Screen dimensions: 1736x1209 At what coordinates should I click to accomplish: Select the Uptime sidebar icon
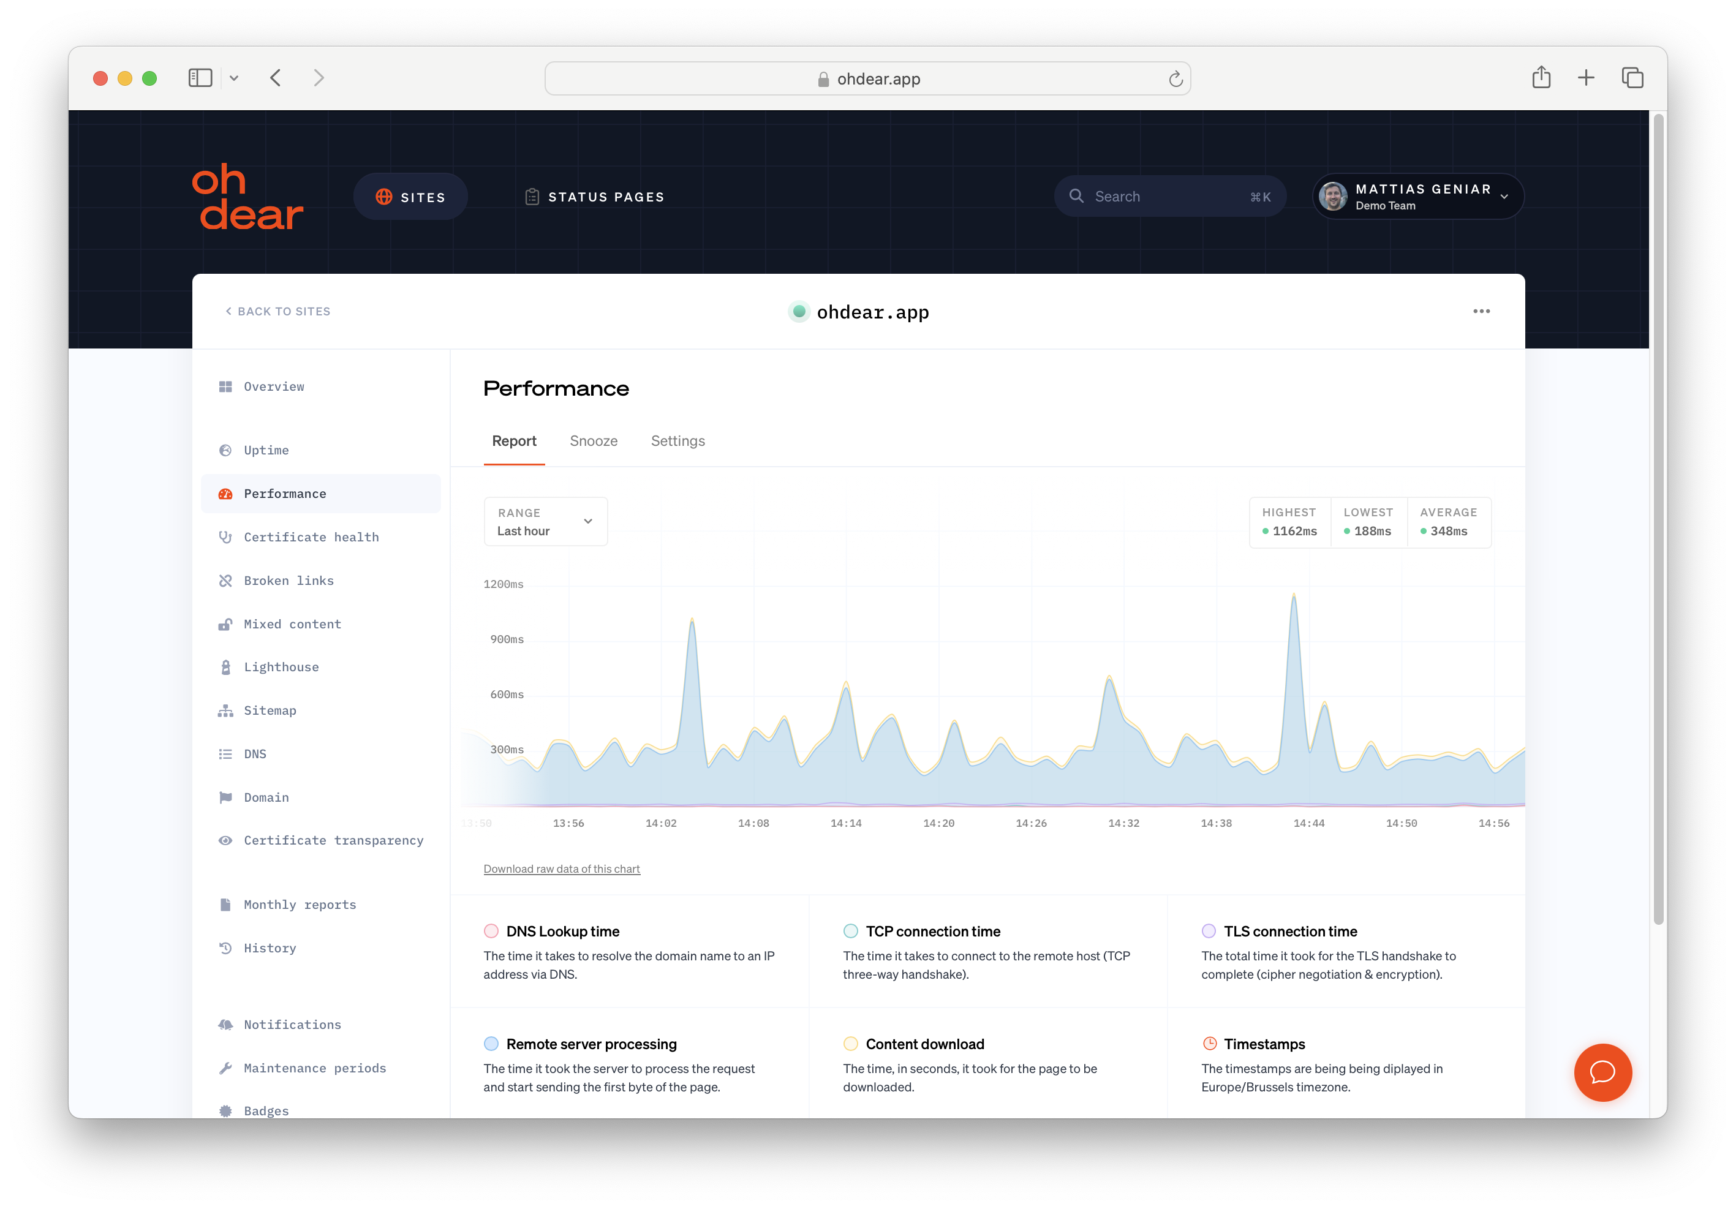click(x=225, y=450)
